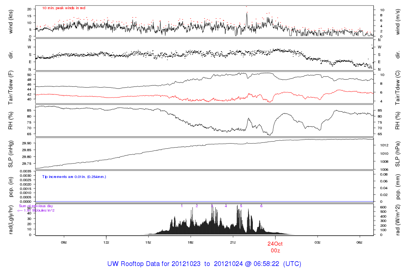Click the 'rad (W/m^2)' right axis label
Viewport: 409px width, 280px height.
click(x=398, y=219)
